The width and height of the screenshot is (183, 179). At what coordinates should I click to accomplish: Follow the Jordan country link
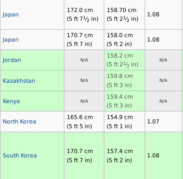(x=12, y=60)
